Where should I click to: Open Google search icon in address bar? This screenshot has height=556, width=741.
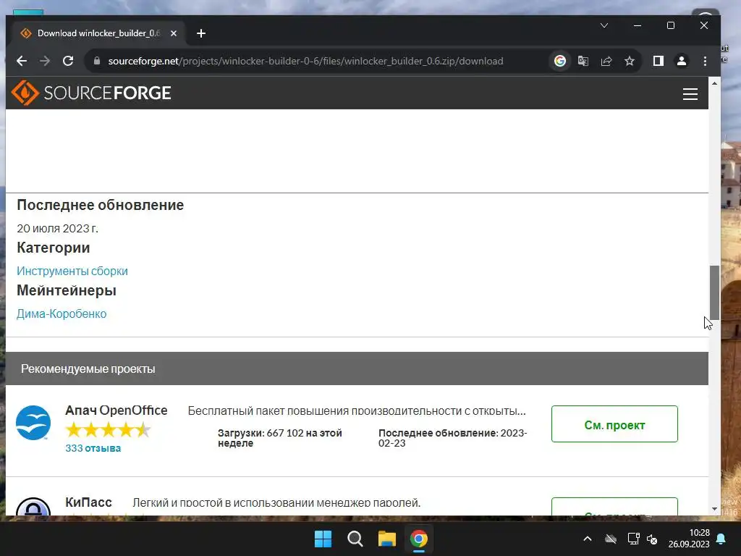[560, 61]
